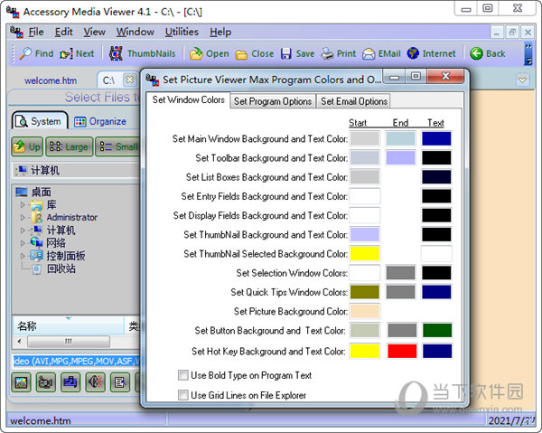Open the 计算机 location dropdown
Image resolution: width=542 pixels, height=433 pixels.
(x=76, y=171)
